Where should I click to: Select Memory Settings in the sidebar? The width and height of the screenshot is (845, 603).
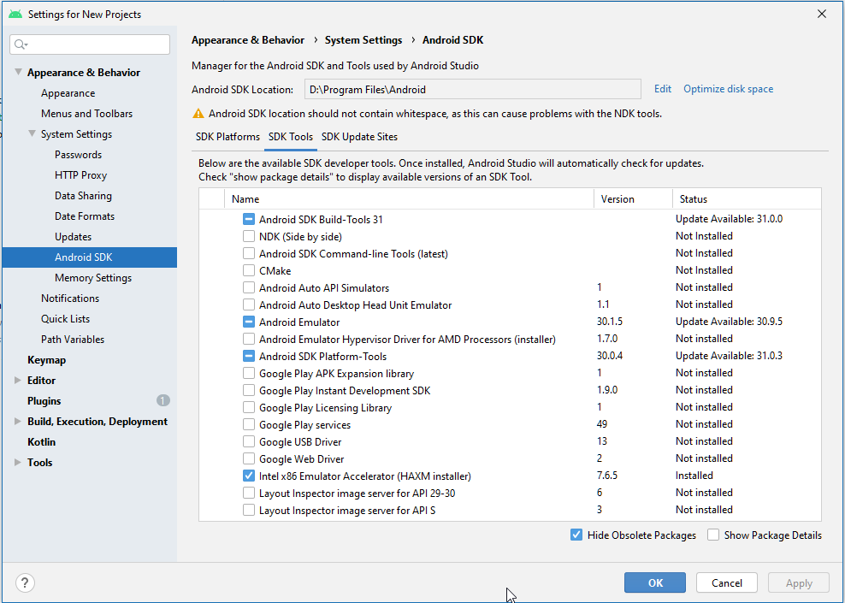tap(93, 278)
